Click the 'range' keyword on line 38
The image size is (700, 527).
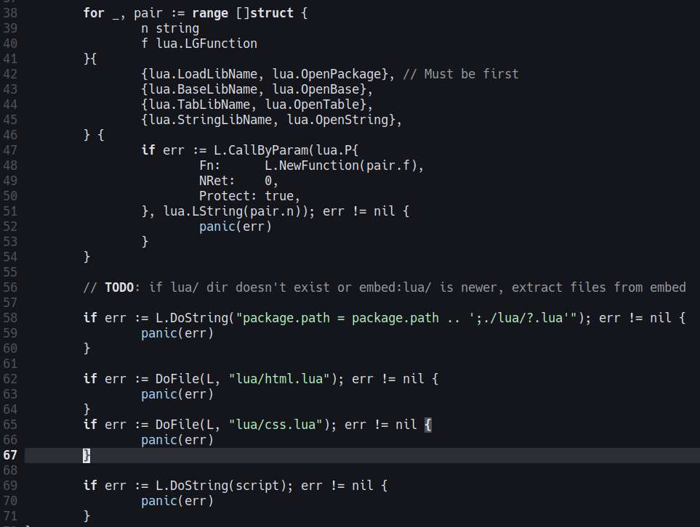pyautogui.click(x=210, y=13)
